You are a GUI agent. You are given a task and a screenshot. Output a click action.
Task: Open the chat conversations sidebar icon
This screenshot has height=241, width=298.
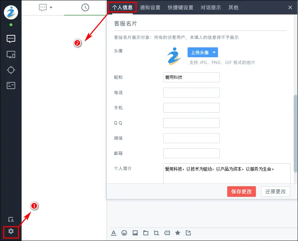tap(11, 39)
